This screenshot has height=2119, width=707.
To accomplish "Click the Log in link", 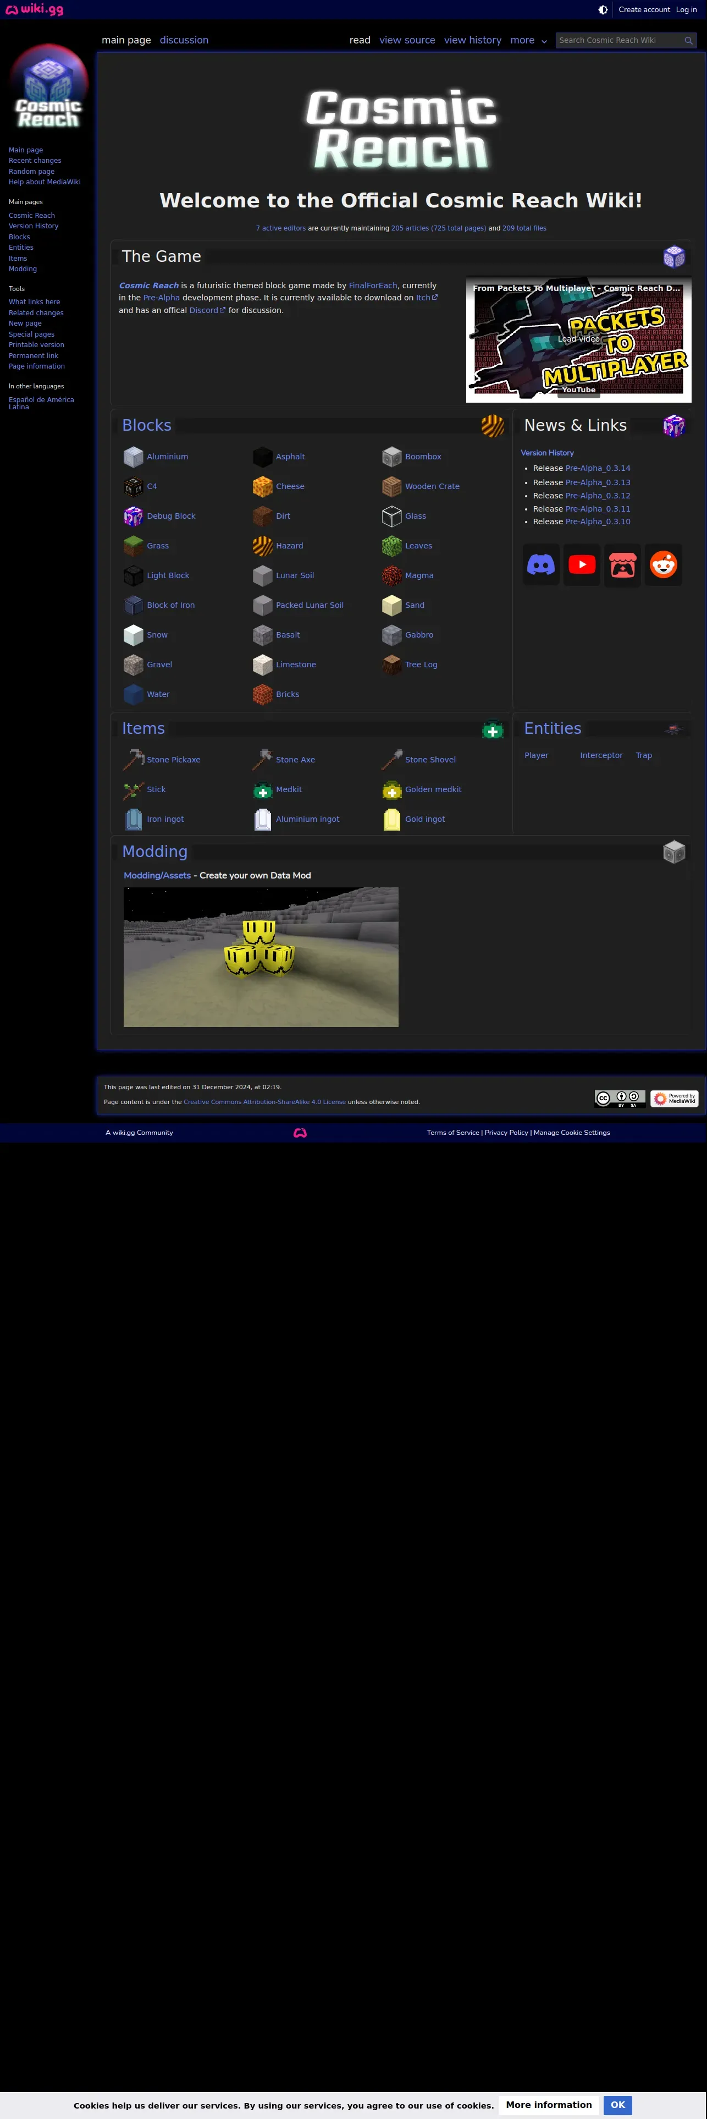I will (x=687, y=10).
